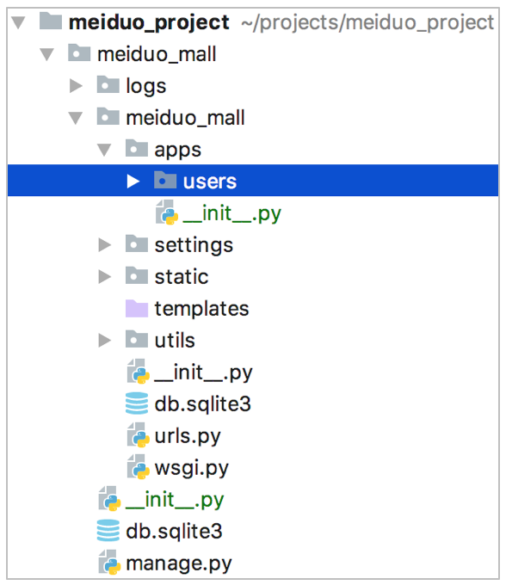This screenshot has width=506, height=585.
Task: Click the wsgi.py Python file icon
Action: [138, 467]
